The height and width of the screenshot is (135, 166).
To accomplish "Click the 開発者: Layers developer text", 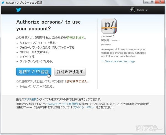I will [x=110, y=40].
